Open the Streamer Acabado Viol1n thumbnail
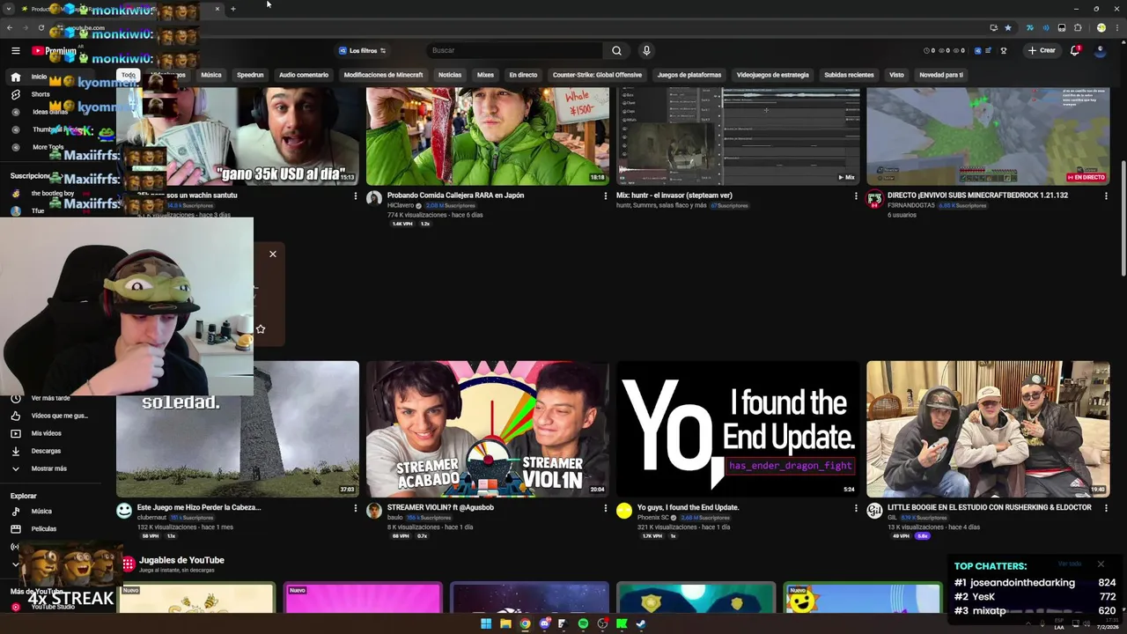The image size is (1127, 634). (487, 429)
